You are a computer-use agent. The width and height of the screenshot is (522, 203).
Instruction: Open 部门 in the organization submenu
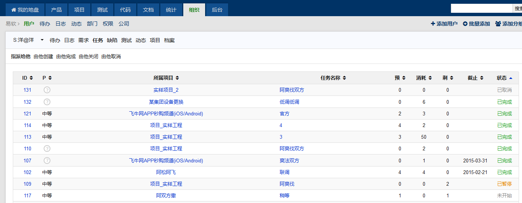92,24
